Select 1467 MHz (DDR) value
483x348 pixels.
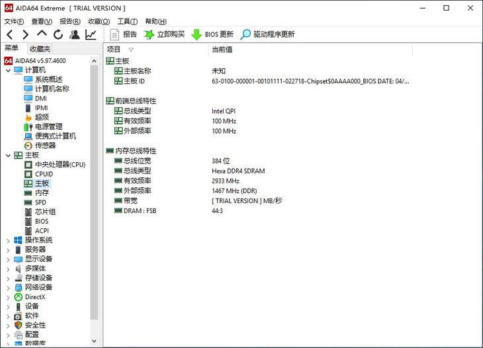pos(234,191)
